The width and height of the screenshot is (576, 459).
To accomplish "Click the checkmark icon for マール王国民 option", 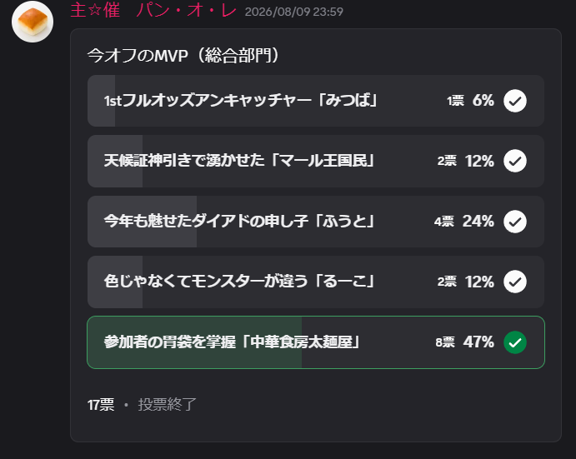I will (x=515, y=161).
